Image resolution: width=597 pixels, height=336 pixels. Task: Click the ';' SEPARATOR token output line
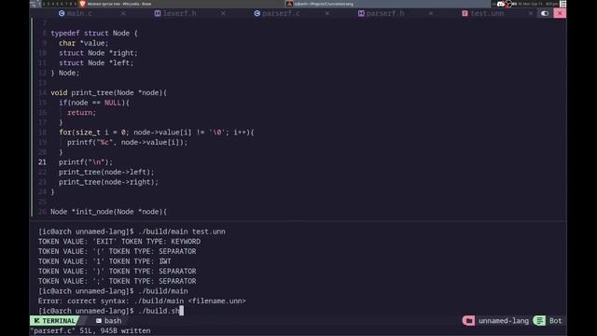[x=117, y=281]
